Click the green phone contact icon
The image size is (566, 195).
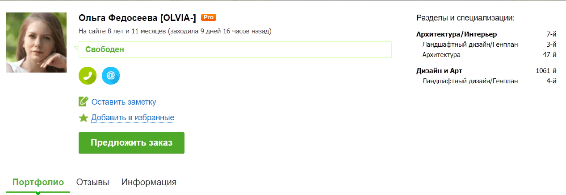tap(88, 75)
